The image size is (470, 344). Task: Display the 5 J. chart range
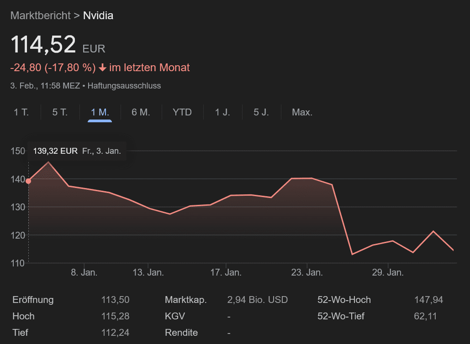261,112
